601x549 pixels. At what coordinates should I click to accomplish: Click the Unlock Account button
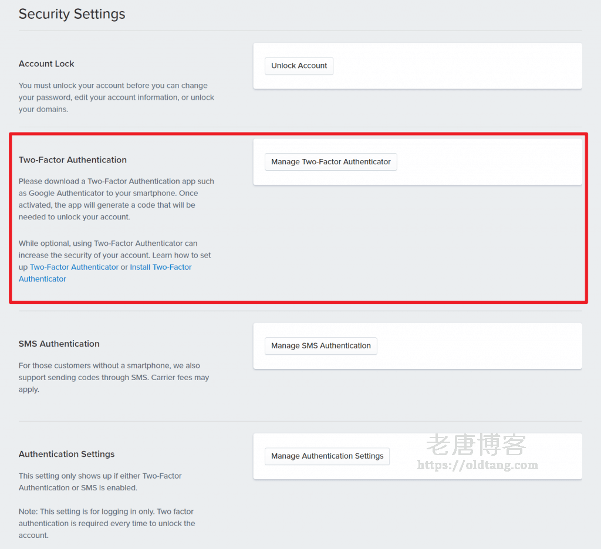click(x=299, y=66)
